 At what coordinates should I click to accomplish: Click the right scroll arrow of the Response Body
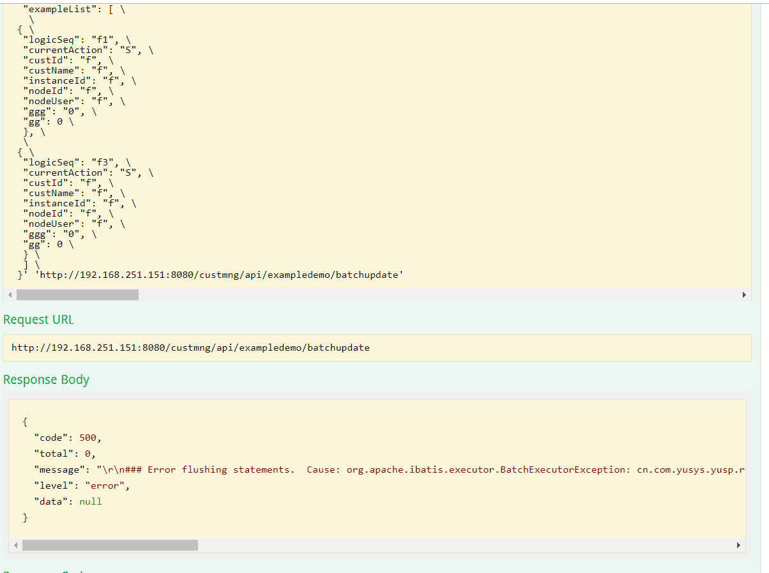[x=739, y=546]
